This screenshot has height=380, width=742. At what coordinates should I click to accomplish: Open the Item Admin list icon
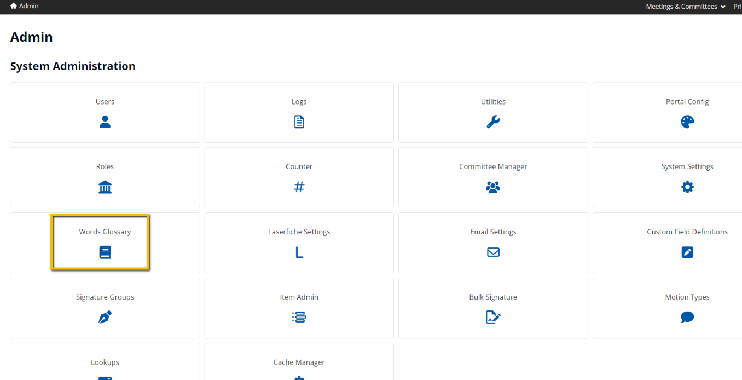(299, 317)
